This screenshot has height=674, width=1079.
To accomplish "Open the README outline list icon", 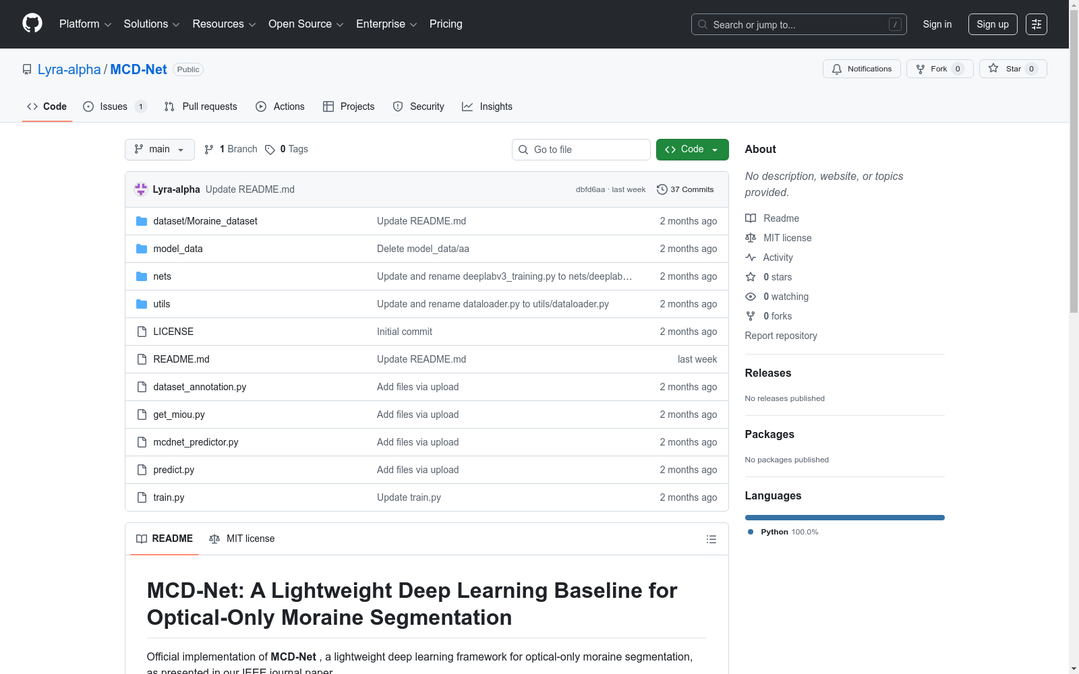I will tap(711, 539).
